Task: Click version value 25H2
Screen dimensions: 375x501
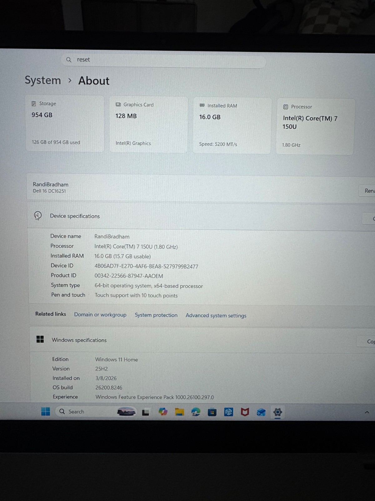Action: (102, 369)
